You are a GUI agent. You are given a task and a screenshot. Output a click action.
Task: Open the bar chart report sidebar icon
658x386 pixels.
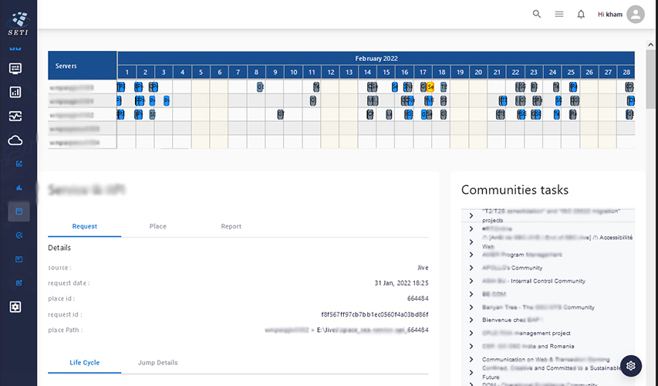coord(15,93)
